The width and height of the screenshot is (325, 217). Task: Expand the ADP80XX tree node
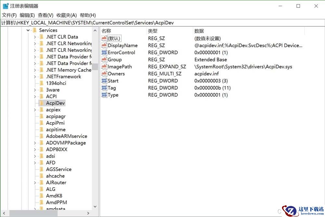[35, 150]
